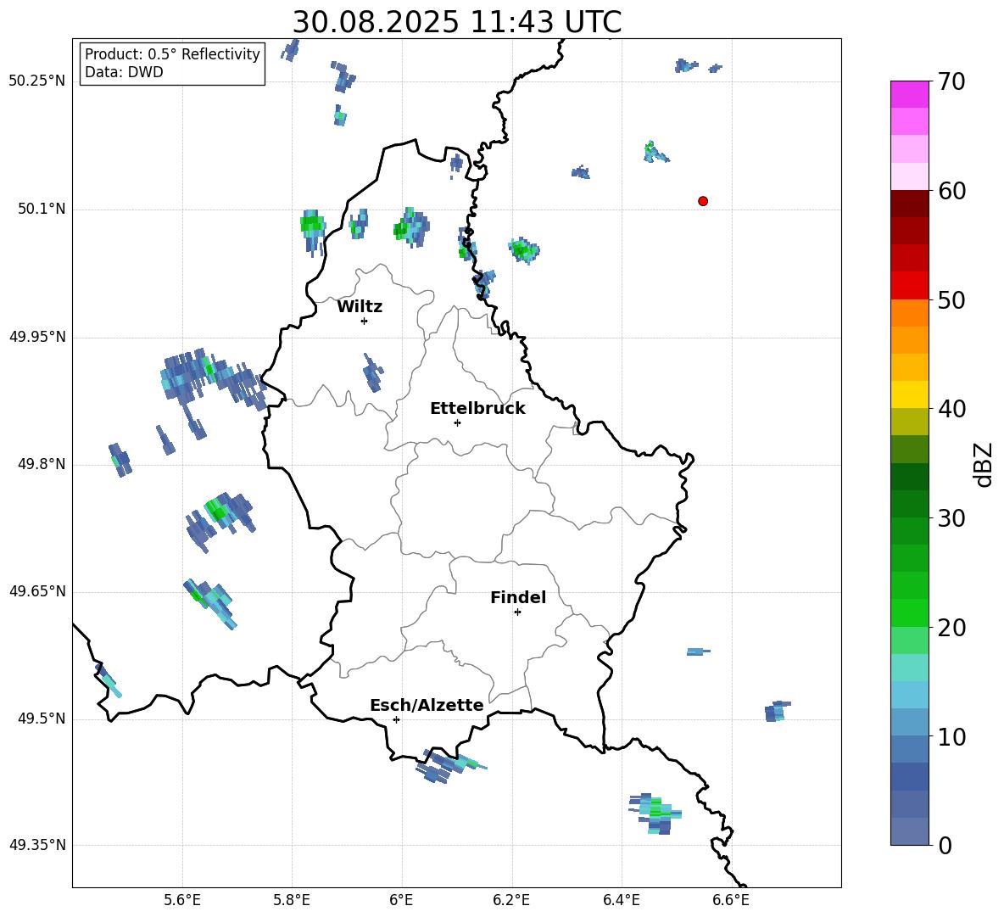The height and width of the screenshot is (917, 1004).
Task: Select the Ettelbruck station cross marker
Action: [457, 422]
